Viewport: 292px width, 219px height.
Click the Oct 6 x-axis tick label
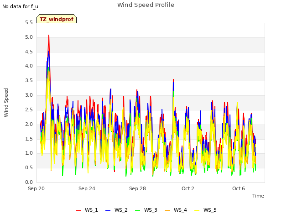pos(238,188)
